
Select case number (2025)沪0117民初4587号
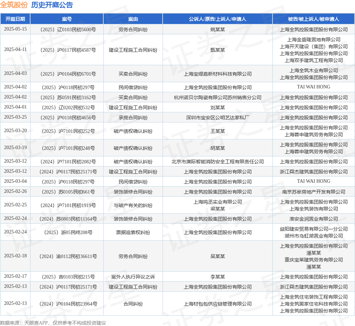[67, 50]
